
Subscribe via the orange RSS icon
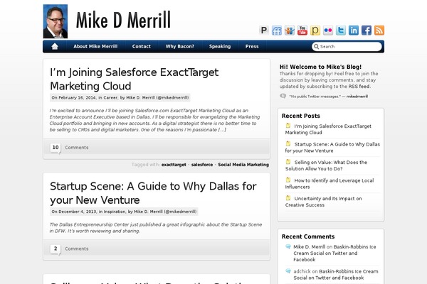pyautogui.click(x=379, y=30)
